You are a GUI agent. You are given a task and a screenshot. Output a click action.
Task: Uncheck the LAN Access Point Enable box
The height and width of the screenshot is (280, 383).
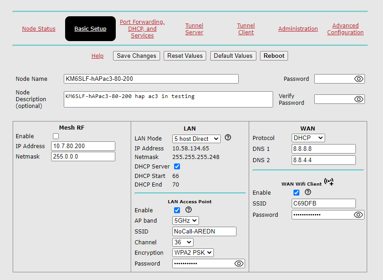click(177, 210)
